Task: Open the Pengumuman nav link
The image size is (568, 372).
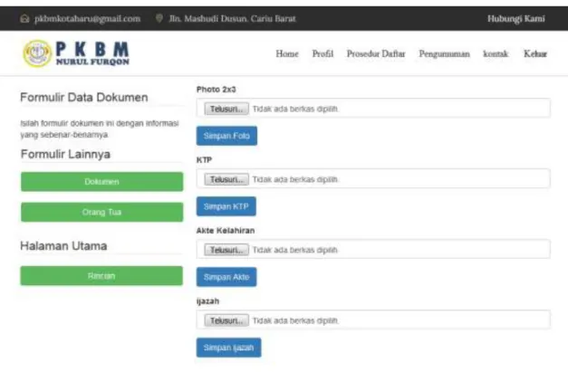Action: 444,54
